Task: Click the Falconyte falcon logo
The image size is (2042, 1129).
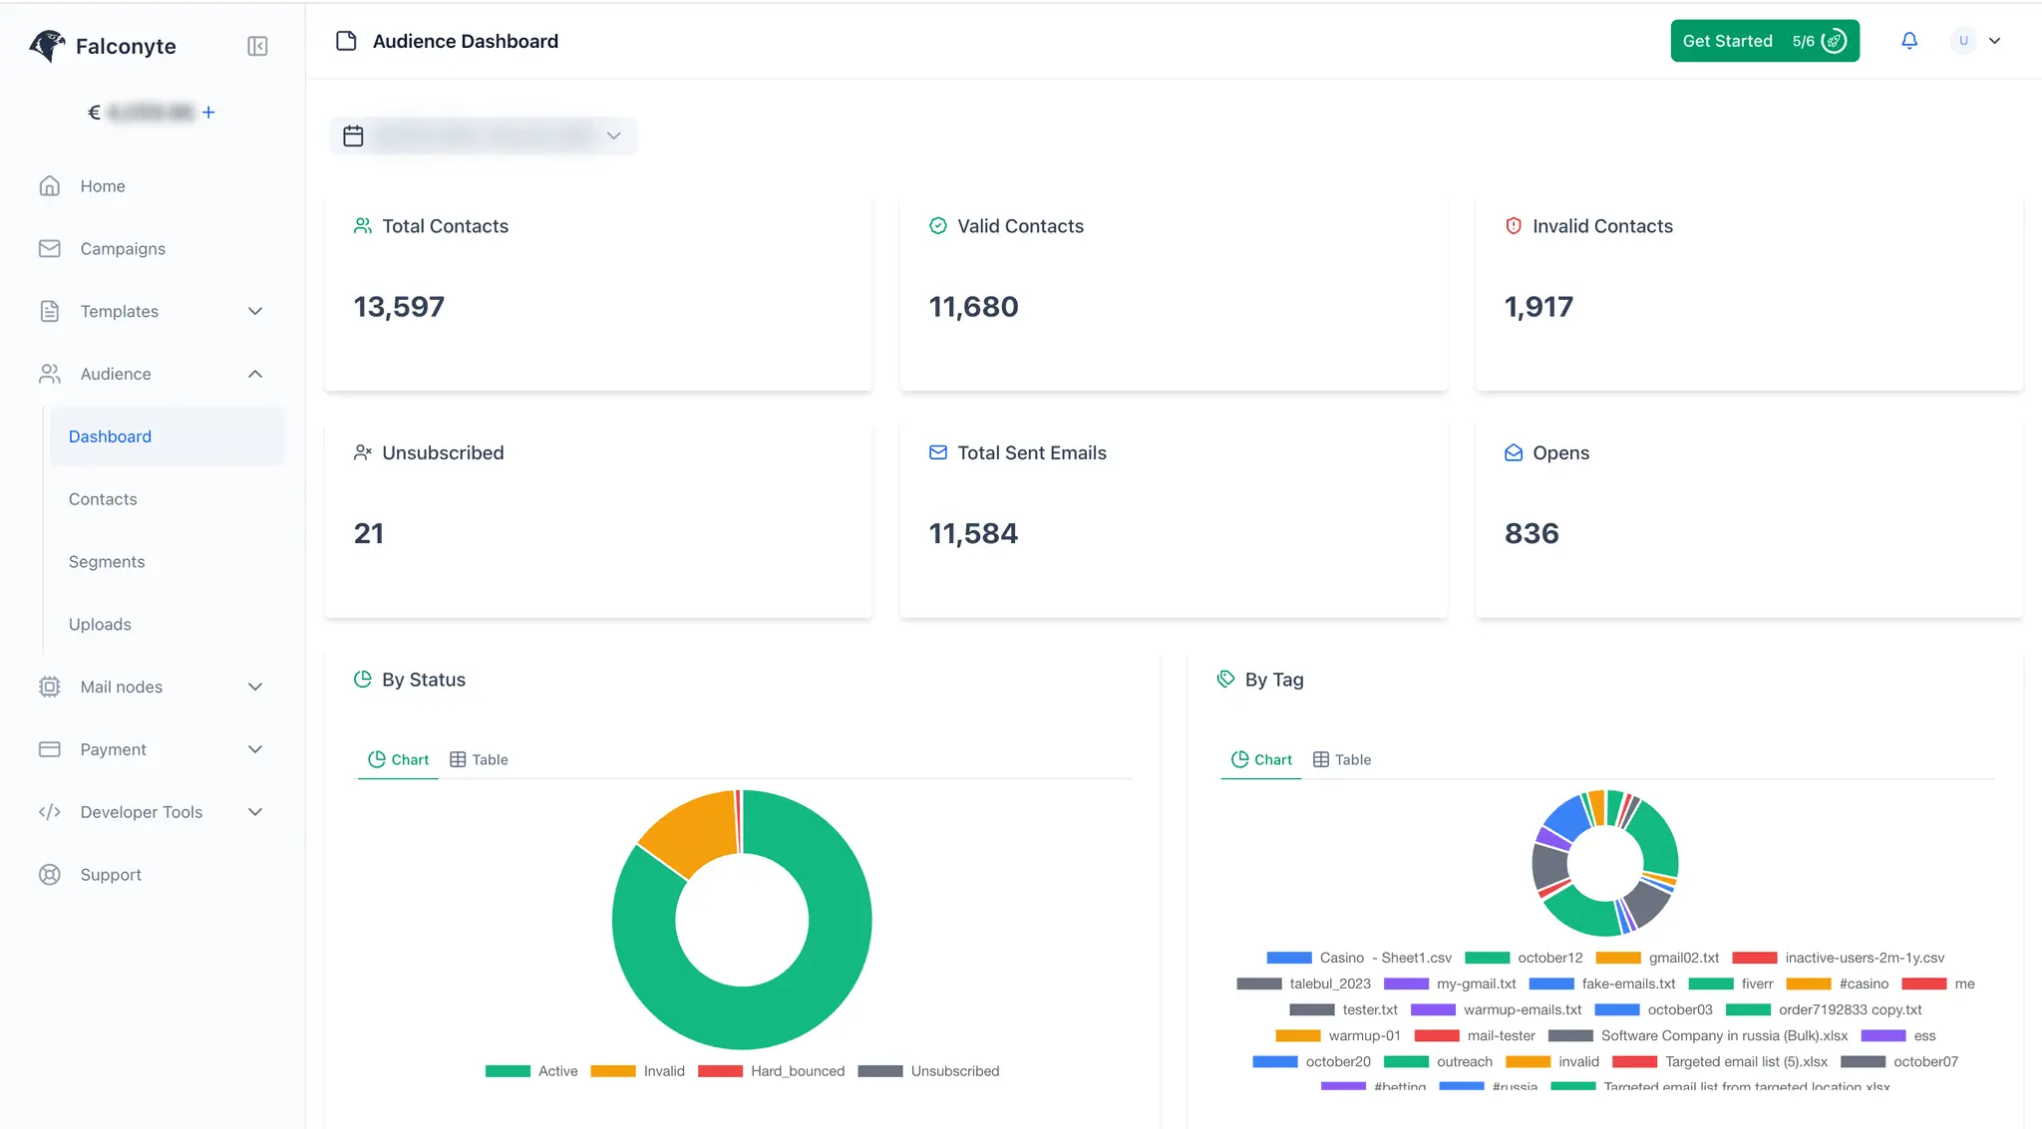Action: click(47, 46)
